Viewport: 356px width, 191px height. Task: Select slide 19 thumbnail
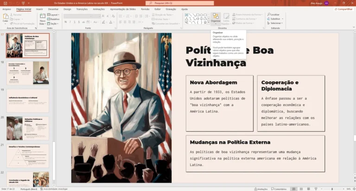(28, 101)
